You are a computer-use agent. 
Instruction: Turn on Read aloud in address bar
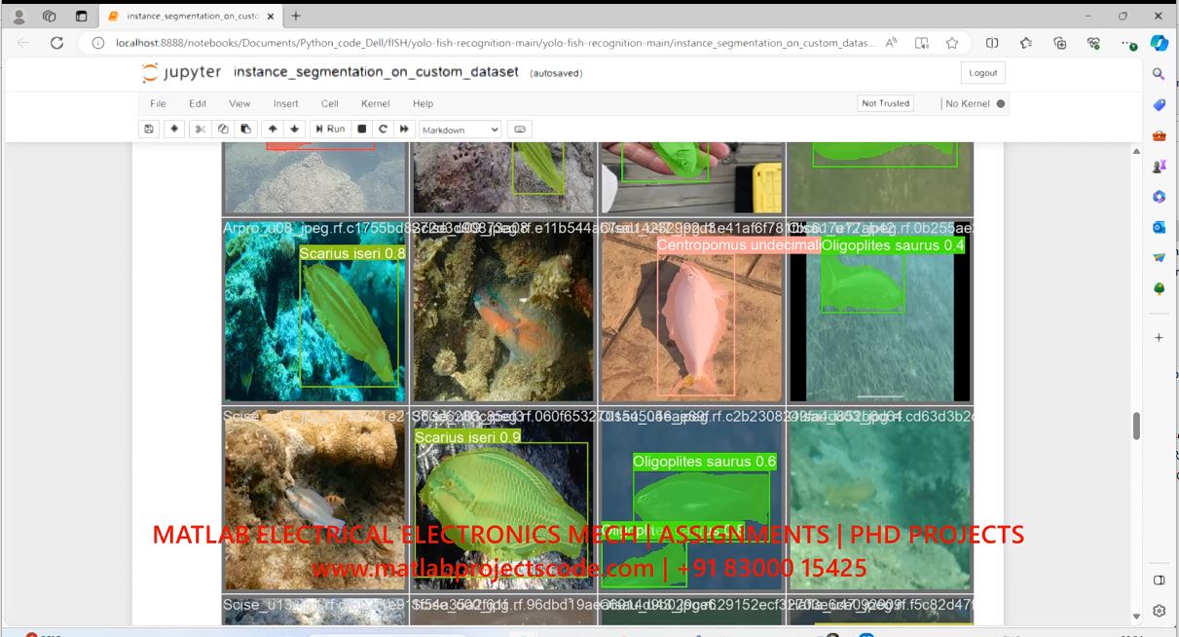click(x=891, y=43)
